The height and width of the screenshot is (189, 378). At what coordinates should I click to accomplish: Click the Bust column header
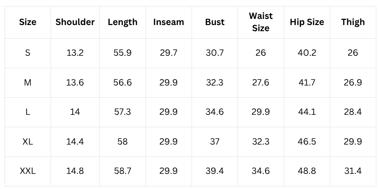tap(215, 22)
